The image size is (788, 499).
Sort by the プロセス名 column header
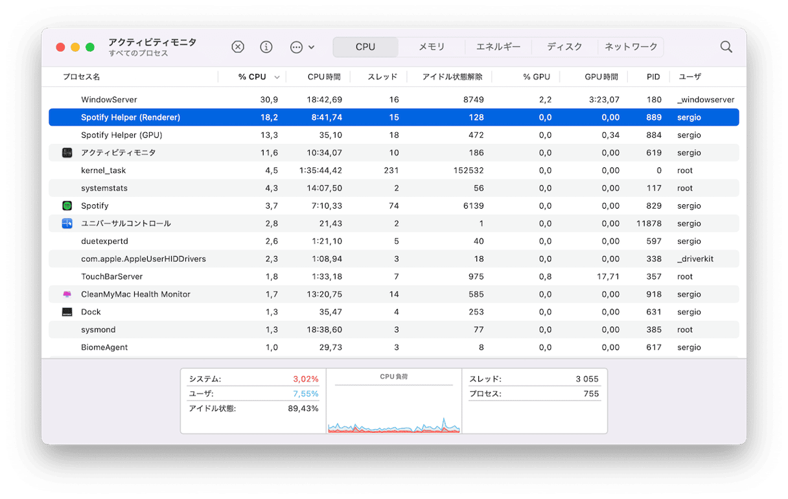click(x=82, y=76)
